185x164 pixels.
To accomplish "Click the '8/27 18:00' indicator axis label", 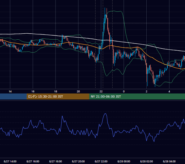I will click(x=55, y=161).
